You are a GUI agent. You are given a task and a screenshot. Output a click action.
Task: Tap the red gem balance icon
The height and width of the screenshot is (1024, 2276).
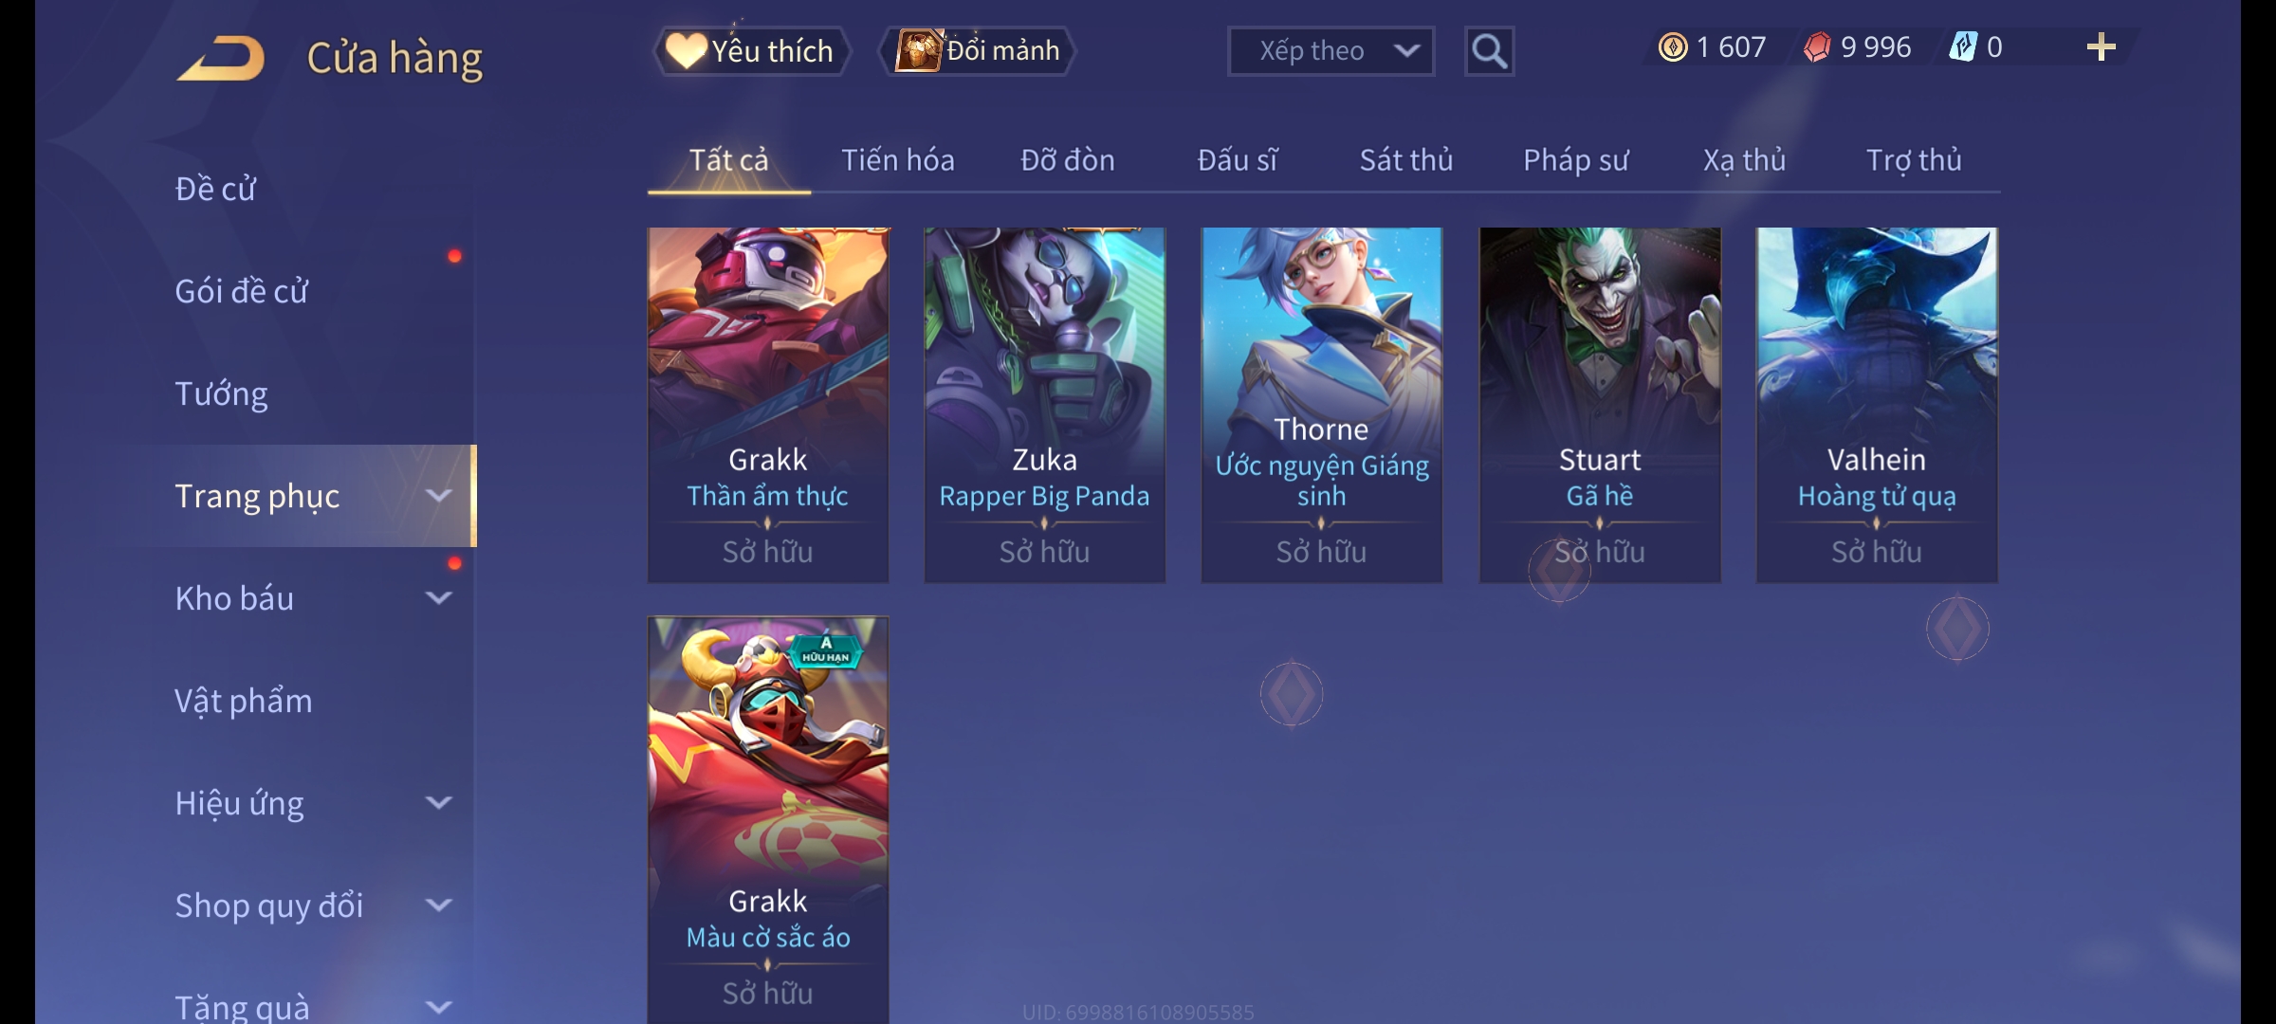click(1817, 47)
